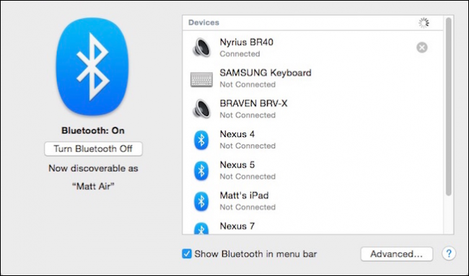
Task: Click the SAMSUNG Keyboard device icon
Action: [201, 79]
